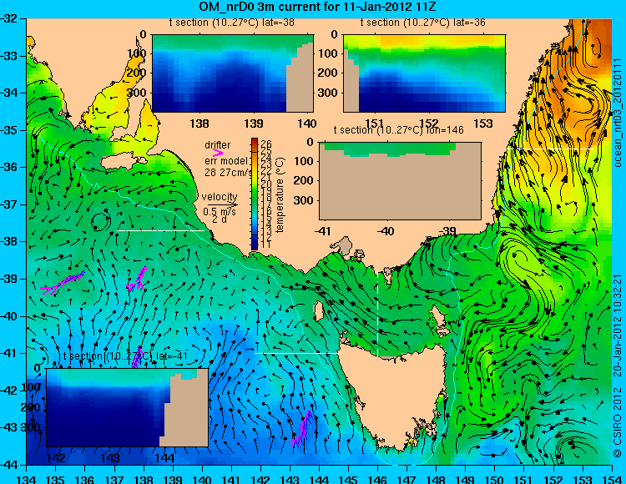Click the 't section (10..27°C) lat=-36' heading

point(423,23)
